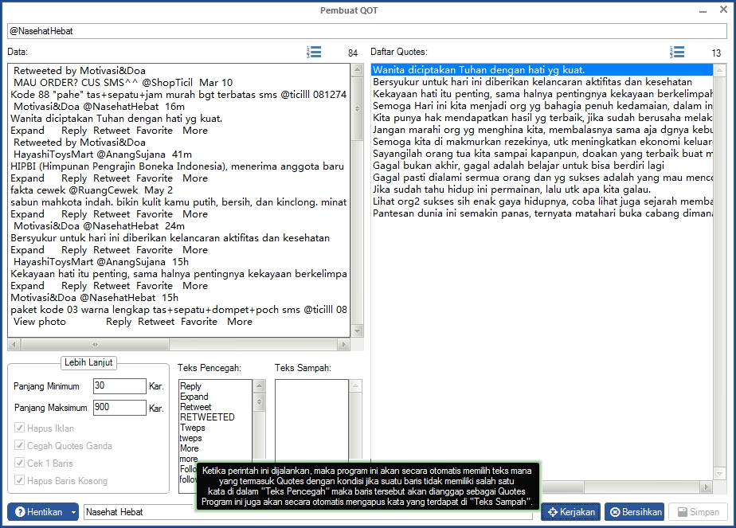Click the 'HIPBI (Himpunan Pengrajin Boneka Indonesia)' line

[x=178, y=166]
